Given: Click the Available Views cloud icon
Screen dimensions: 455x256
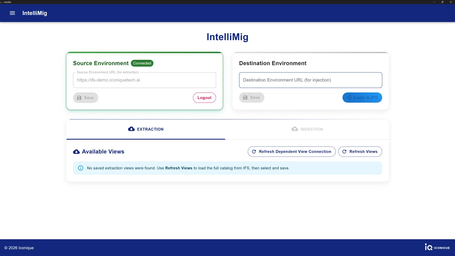Looking at the screenshot, I should point(76,152).
